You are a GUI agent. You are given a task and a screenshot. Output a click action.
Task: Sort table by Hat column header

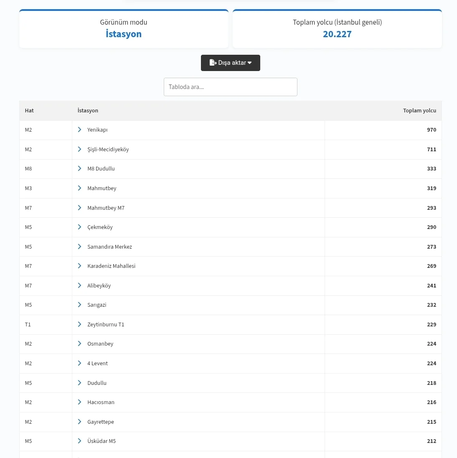pyautogui.click(x=29, y=111)
